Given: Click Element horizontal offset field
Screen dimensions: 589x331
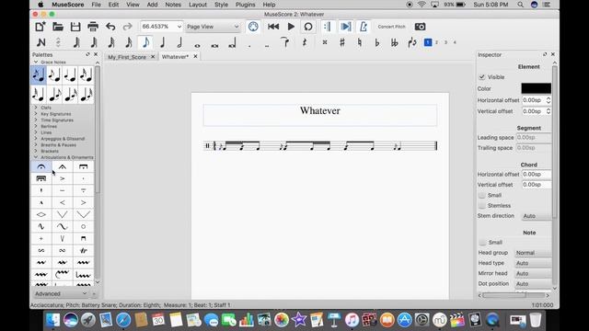Looking at the screenshot, I should (x=534, y=100).
